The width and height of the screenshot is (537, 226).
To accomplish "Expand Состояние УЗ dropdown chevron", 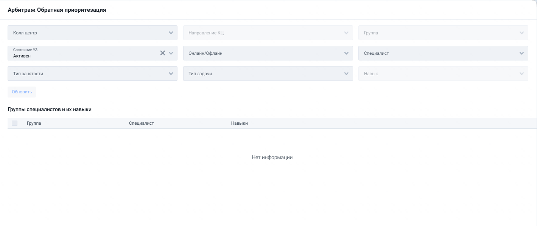I will click(x=171, y=53).
